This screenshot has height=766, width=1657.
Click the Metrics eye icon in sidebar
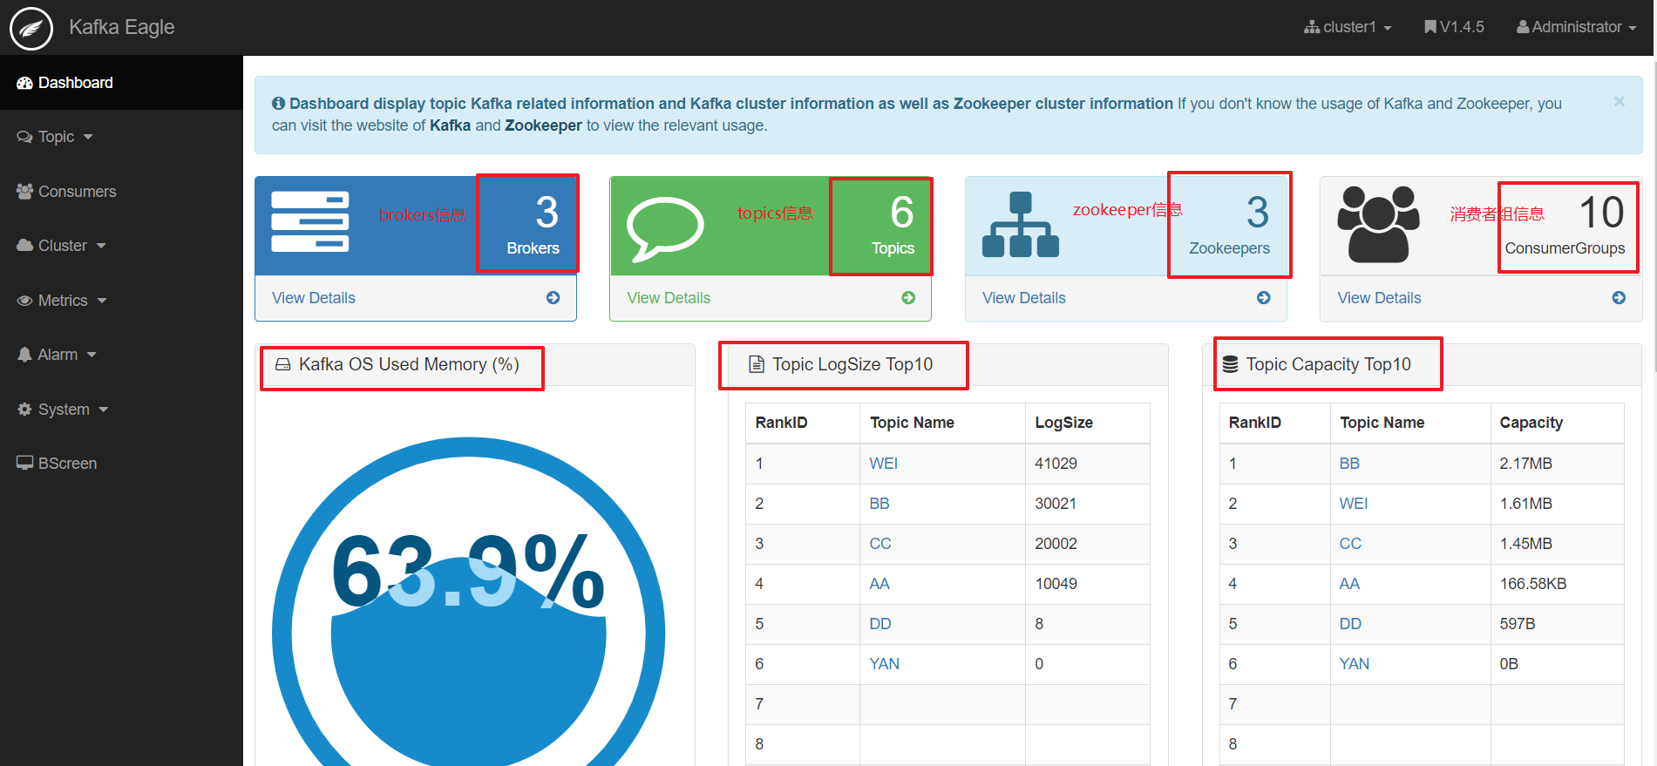point(24,301)
